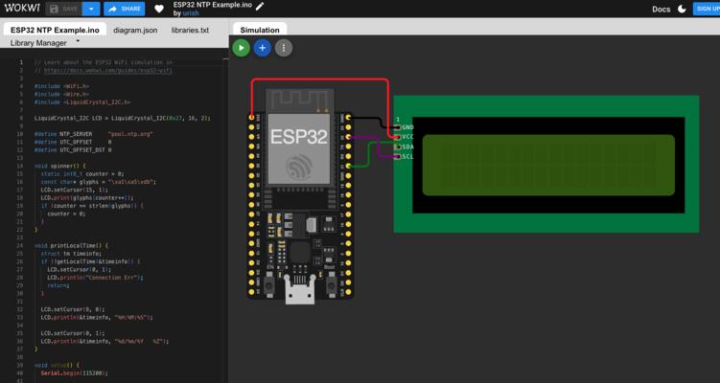This screenshot has width=720, height=383.
Task: Save the project with SAVE button
Action: [64, 9]
